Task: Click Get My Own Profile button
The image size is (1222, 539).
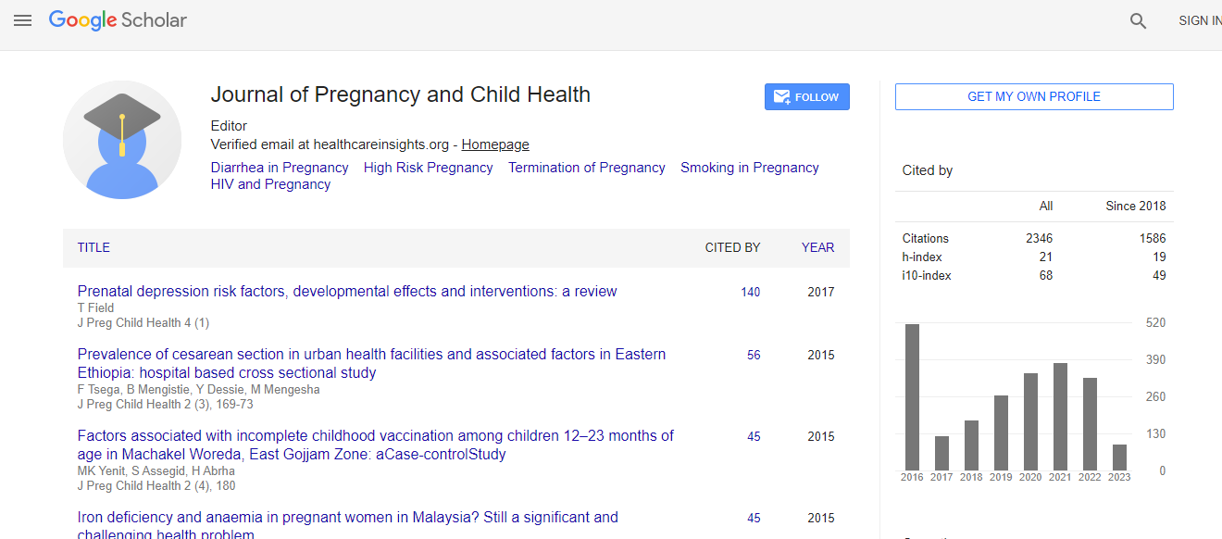Action: [x=1033, y=97]
